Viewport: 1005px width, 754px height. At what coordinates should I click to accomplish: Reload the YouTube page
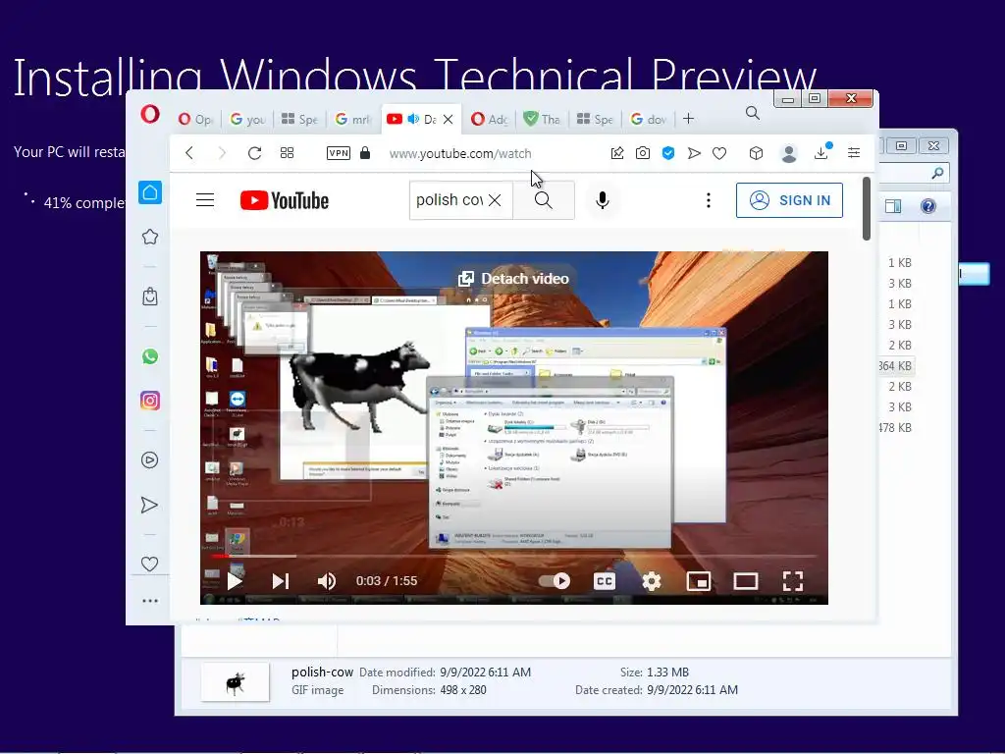(254, 153)
